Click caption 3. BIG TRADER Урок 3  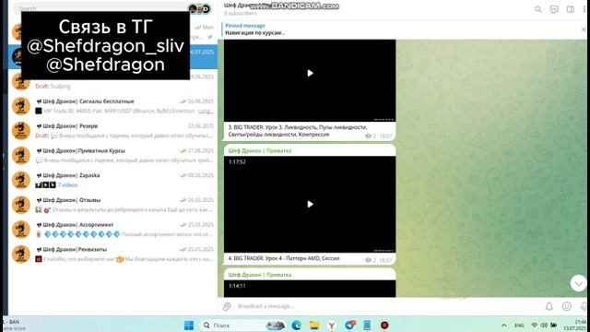[297, 131]
